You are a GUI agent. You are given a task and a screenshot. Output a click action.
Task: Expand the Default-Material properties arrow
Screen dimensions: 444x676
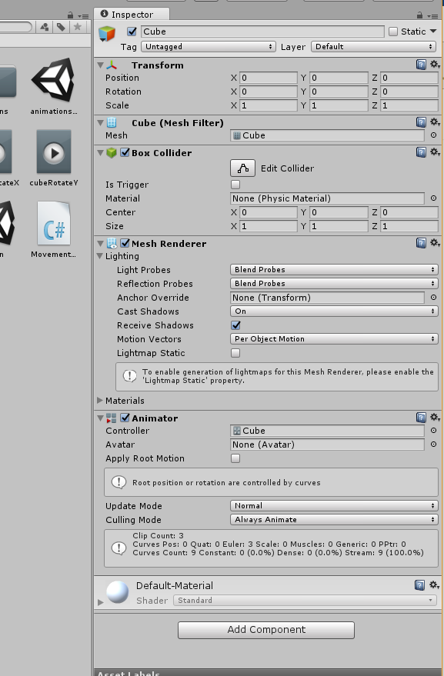pyautogui.click(x=100, y=602)
